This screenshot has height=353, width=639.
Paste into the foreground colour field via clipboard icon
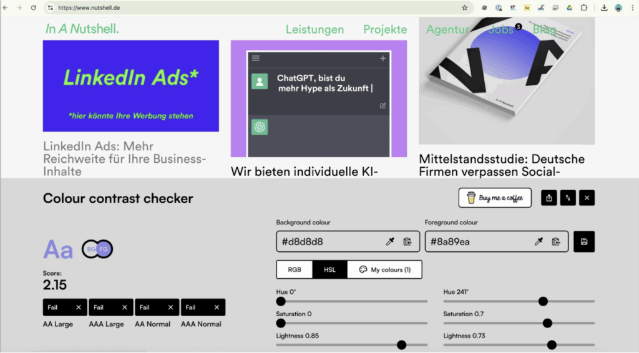point(556,241)
